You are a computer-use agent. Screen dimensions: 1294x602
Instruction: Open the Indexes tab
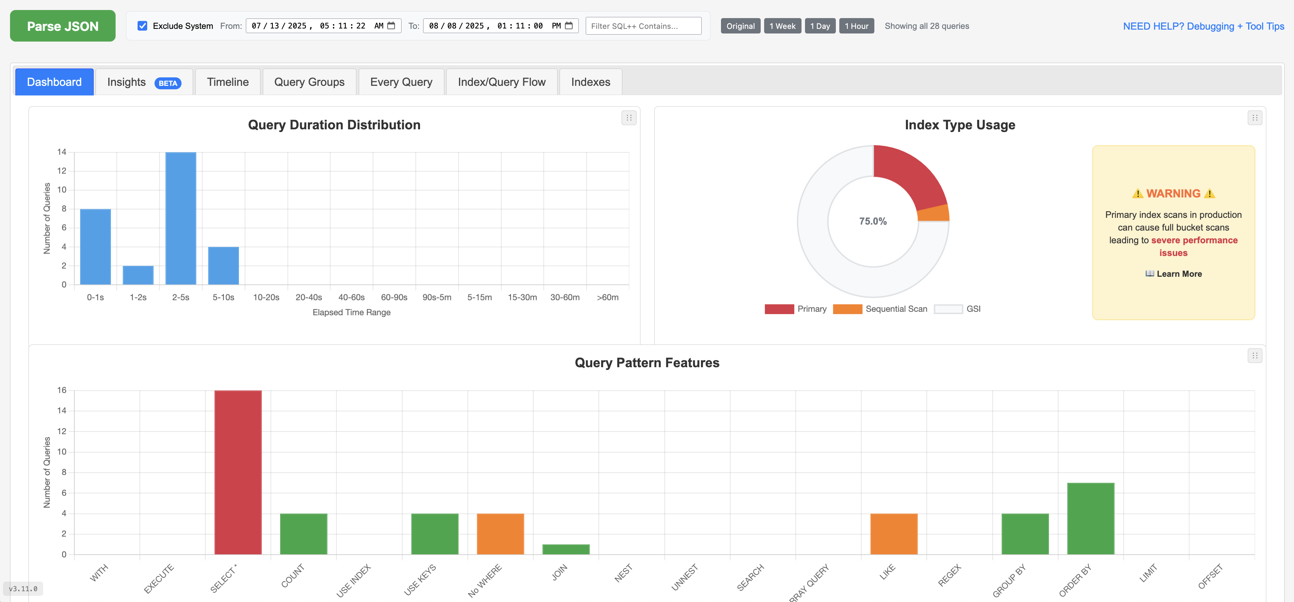(x=590, y=82)
